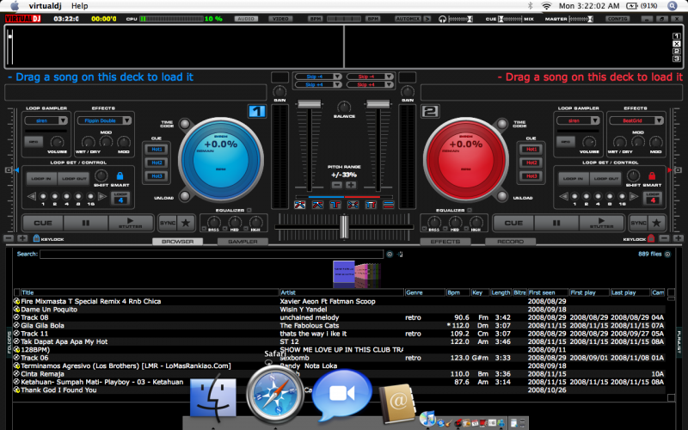The image size is (688, 430).
Task: Toggle the red Smart lock on deck 2
Action: pos(653,175)
